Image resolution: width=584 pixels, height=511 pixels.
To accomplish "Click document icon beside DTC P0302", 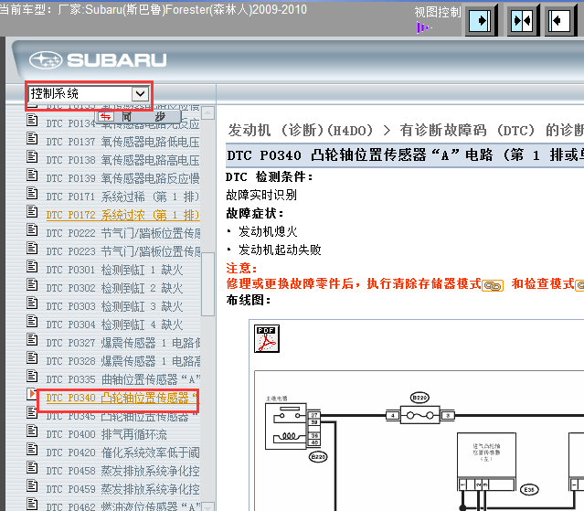I will click(x=32, y=284).
